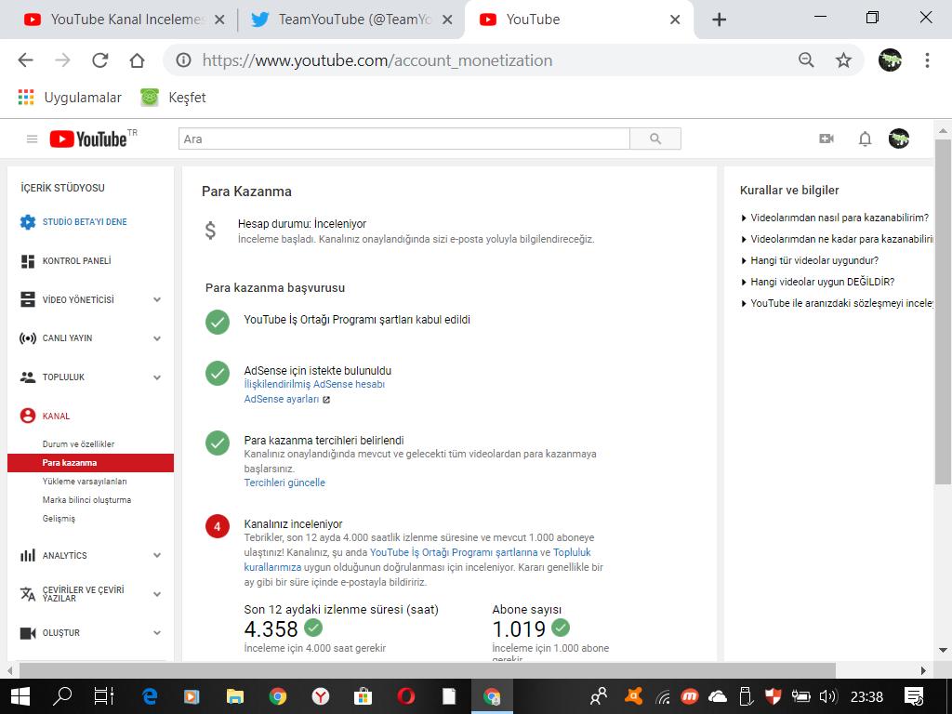The width and height of the screenshot is (952, 714).
Task: Click the browser back arrow
Action: point(25,60)
